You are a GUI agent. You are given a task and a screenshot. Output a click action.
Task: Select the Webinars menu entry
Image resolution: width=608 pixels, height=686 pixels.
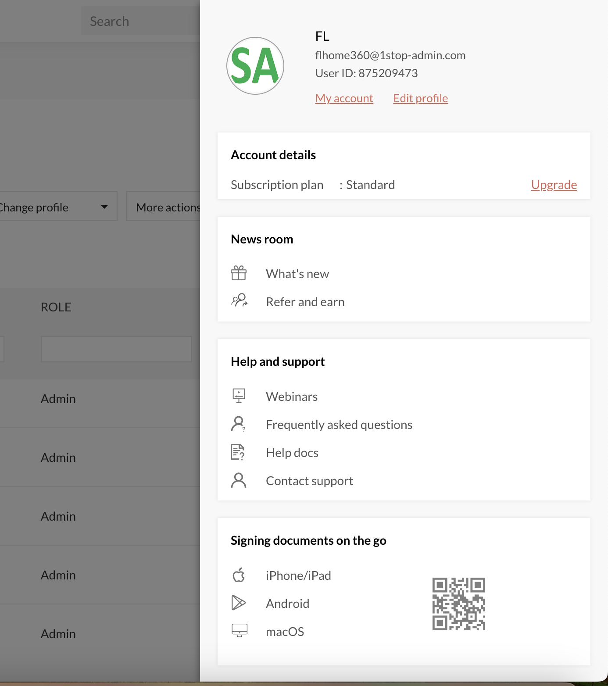[291, 397]
